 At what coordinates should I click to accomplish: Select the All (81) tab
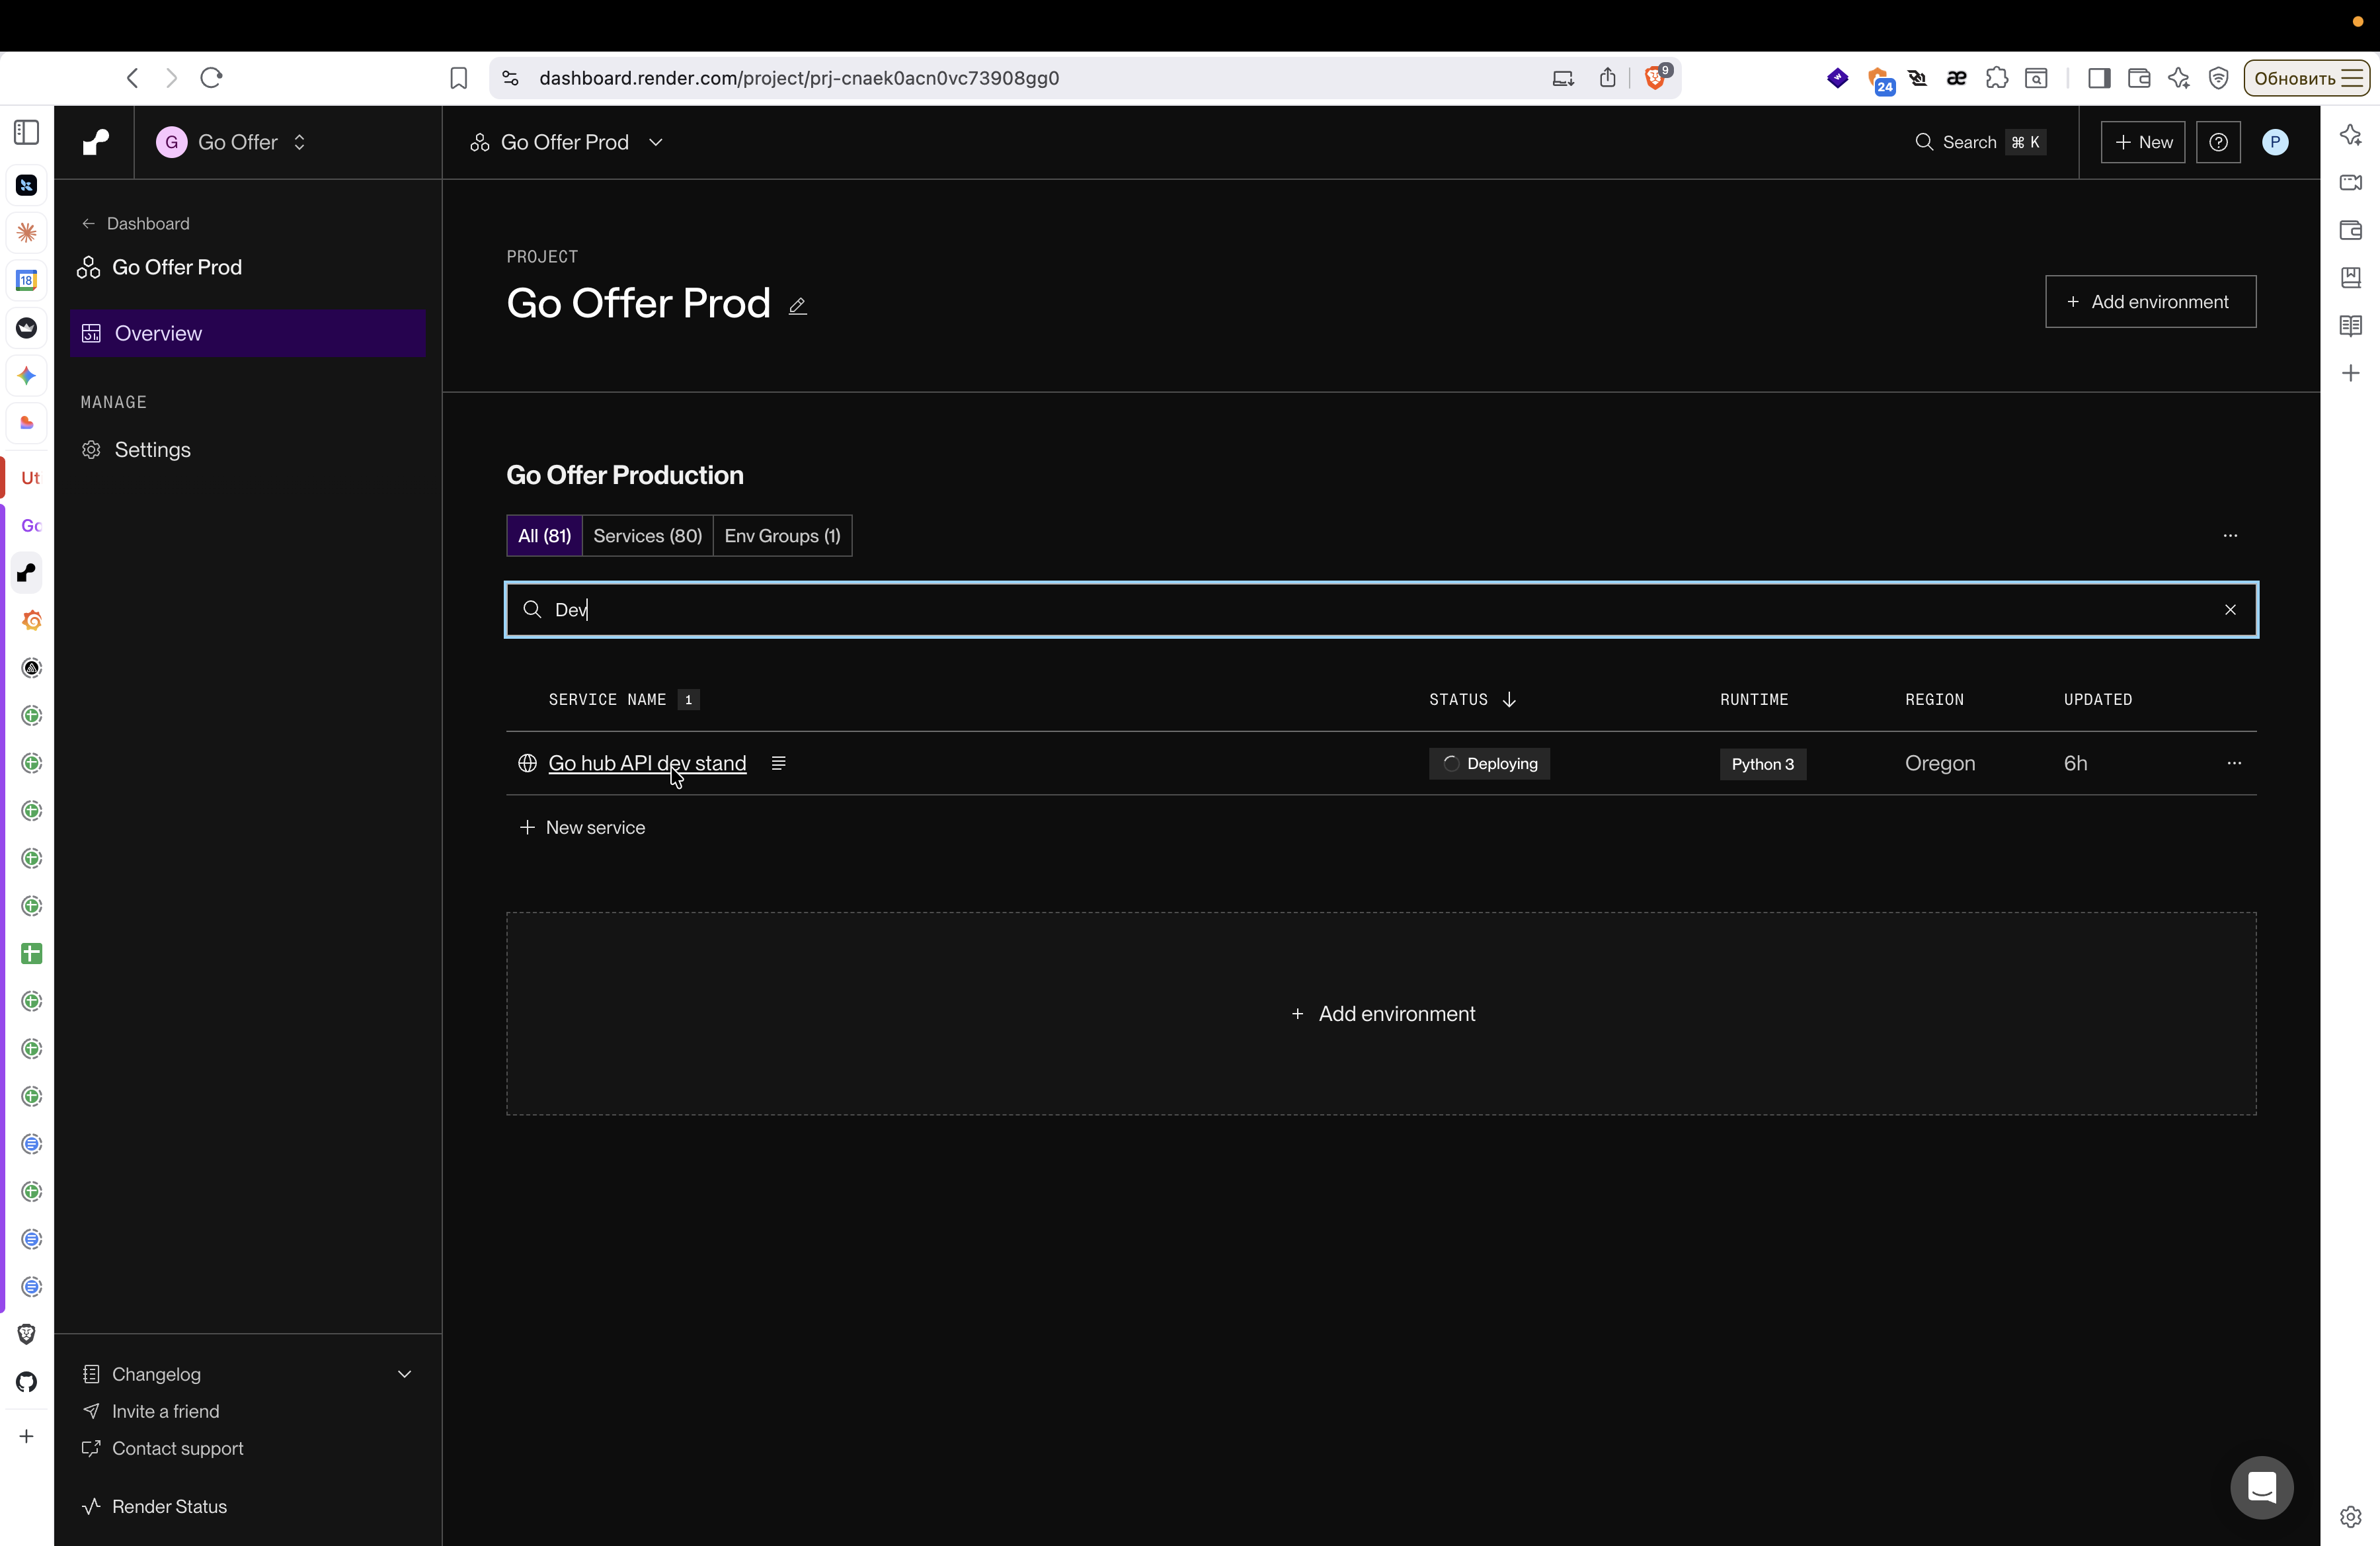pos(544,536)
